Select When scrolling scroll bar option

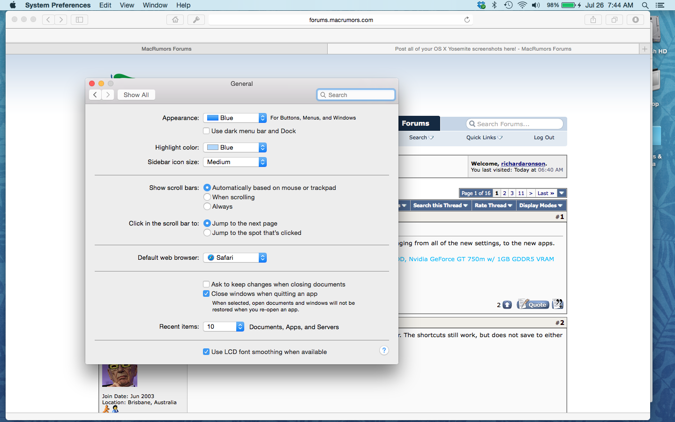pos(207,197)
